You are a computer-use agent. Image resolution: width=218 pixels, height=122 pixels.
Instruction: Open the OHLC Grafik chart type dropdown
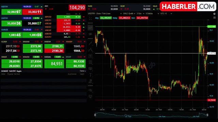point(129,14)
